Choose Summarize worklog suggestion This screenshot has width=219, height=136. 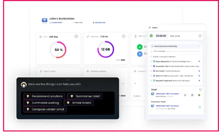pos(43,103)
